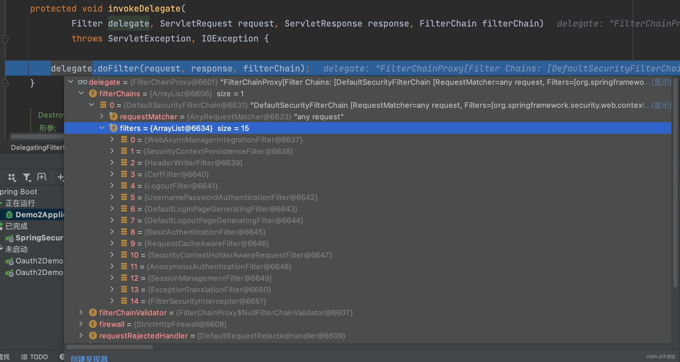
Task: Open the TODO tool window tab
Action: pyautogui.click(x=35, y=357)
